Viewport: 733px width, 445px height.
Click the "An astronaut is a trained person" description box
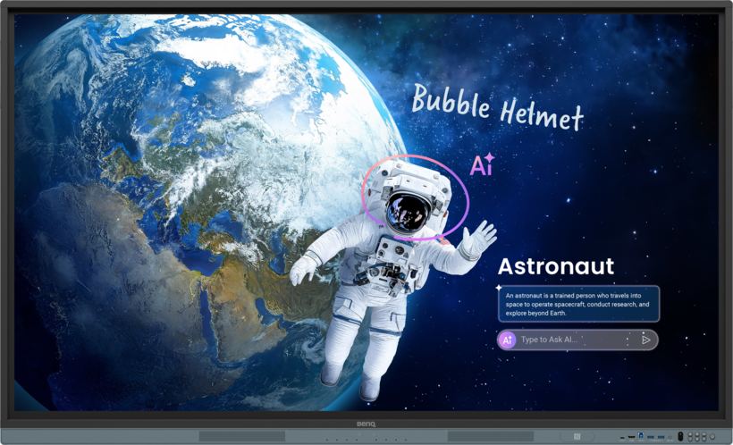click(x=578, y=304)
